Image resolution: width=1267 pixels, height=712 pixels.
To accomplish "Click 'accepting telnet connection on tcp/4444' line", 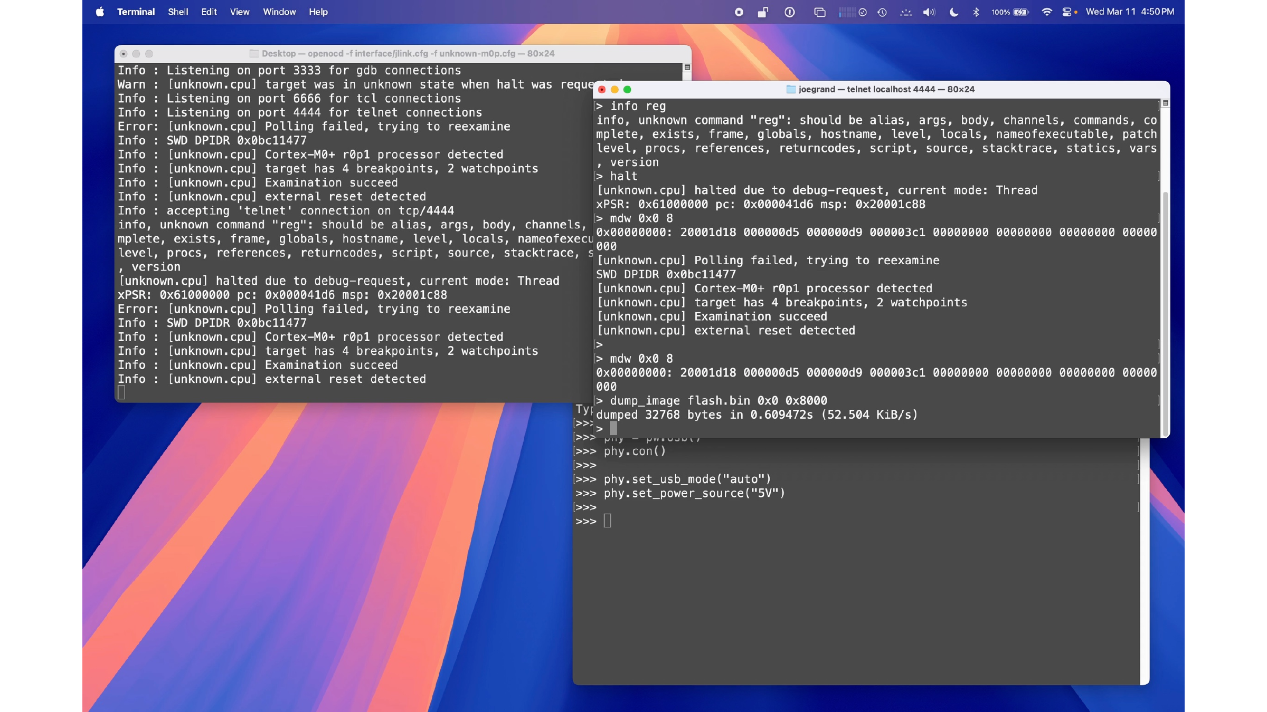I will point(286,211).
